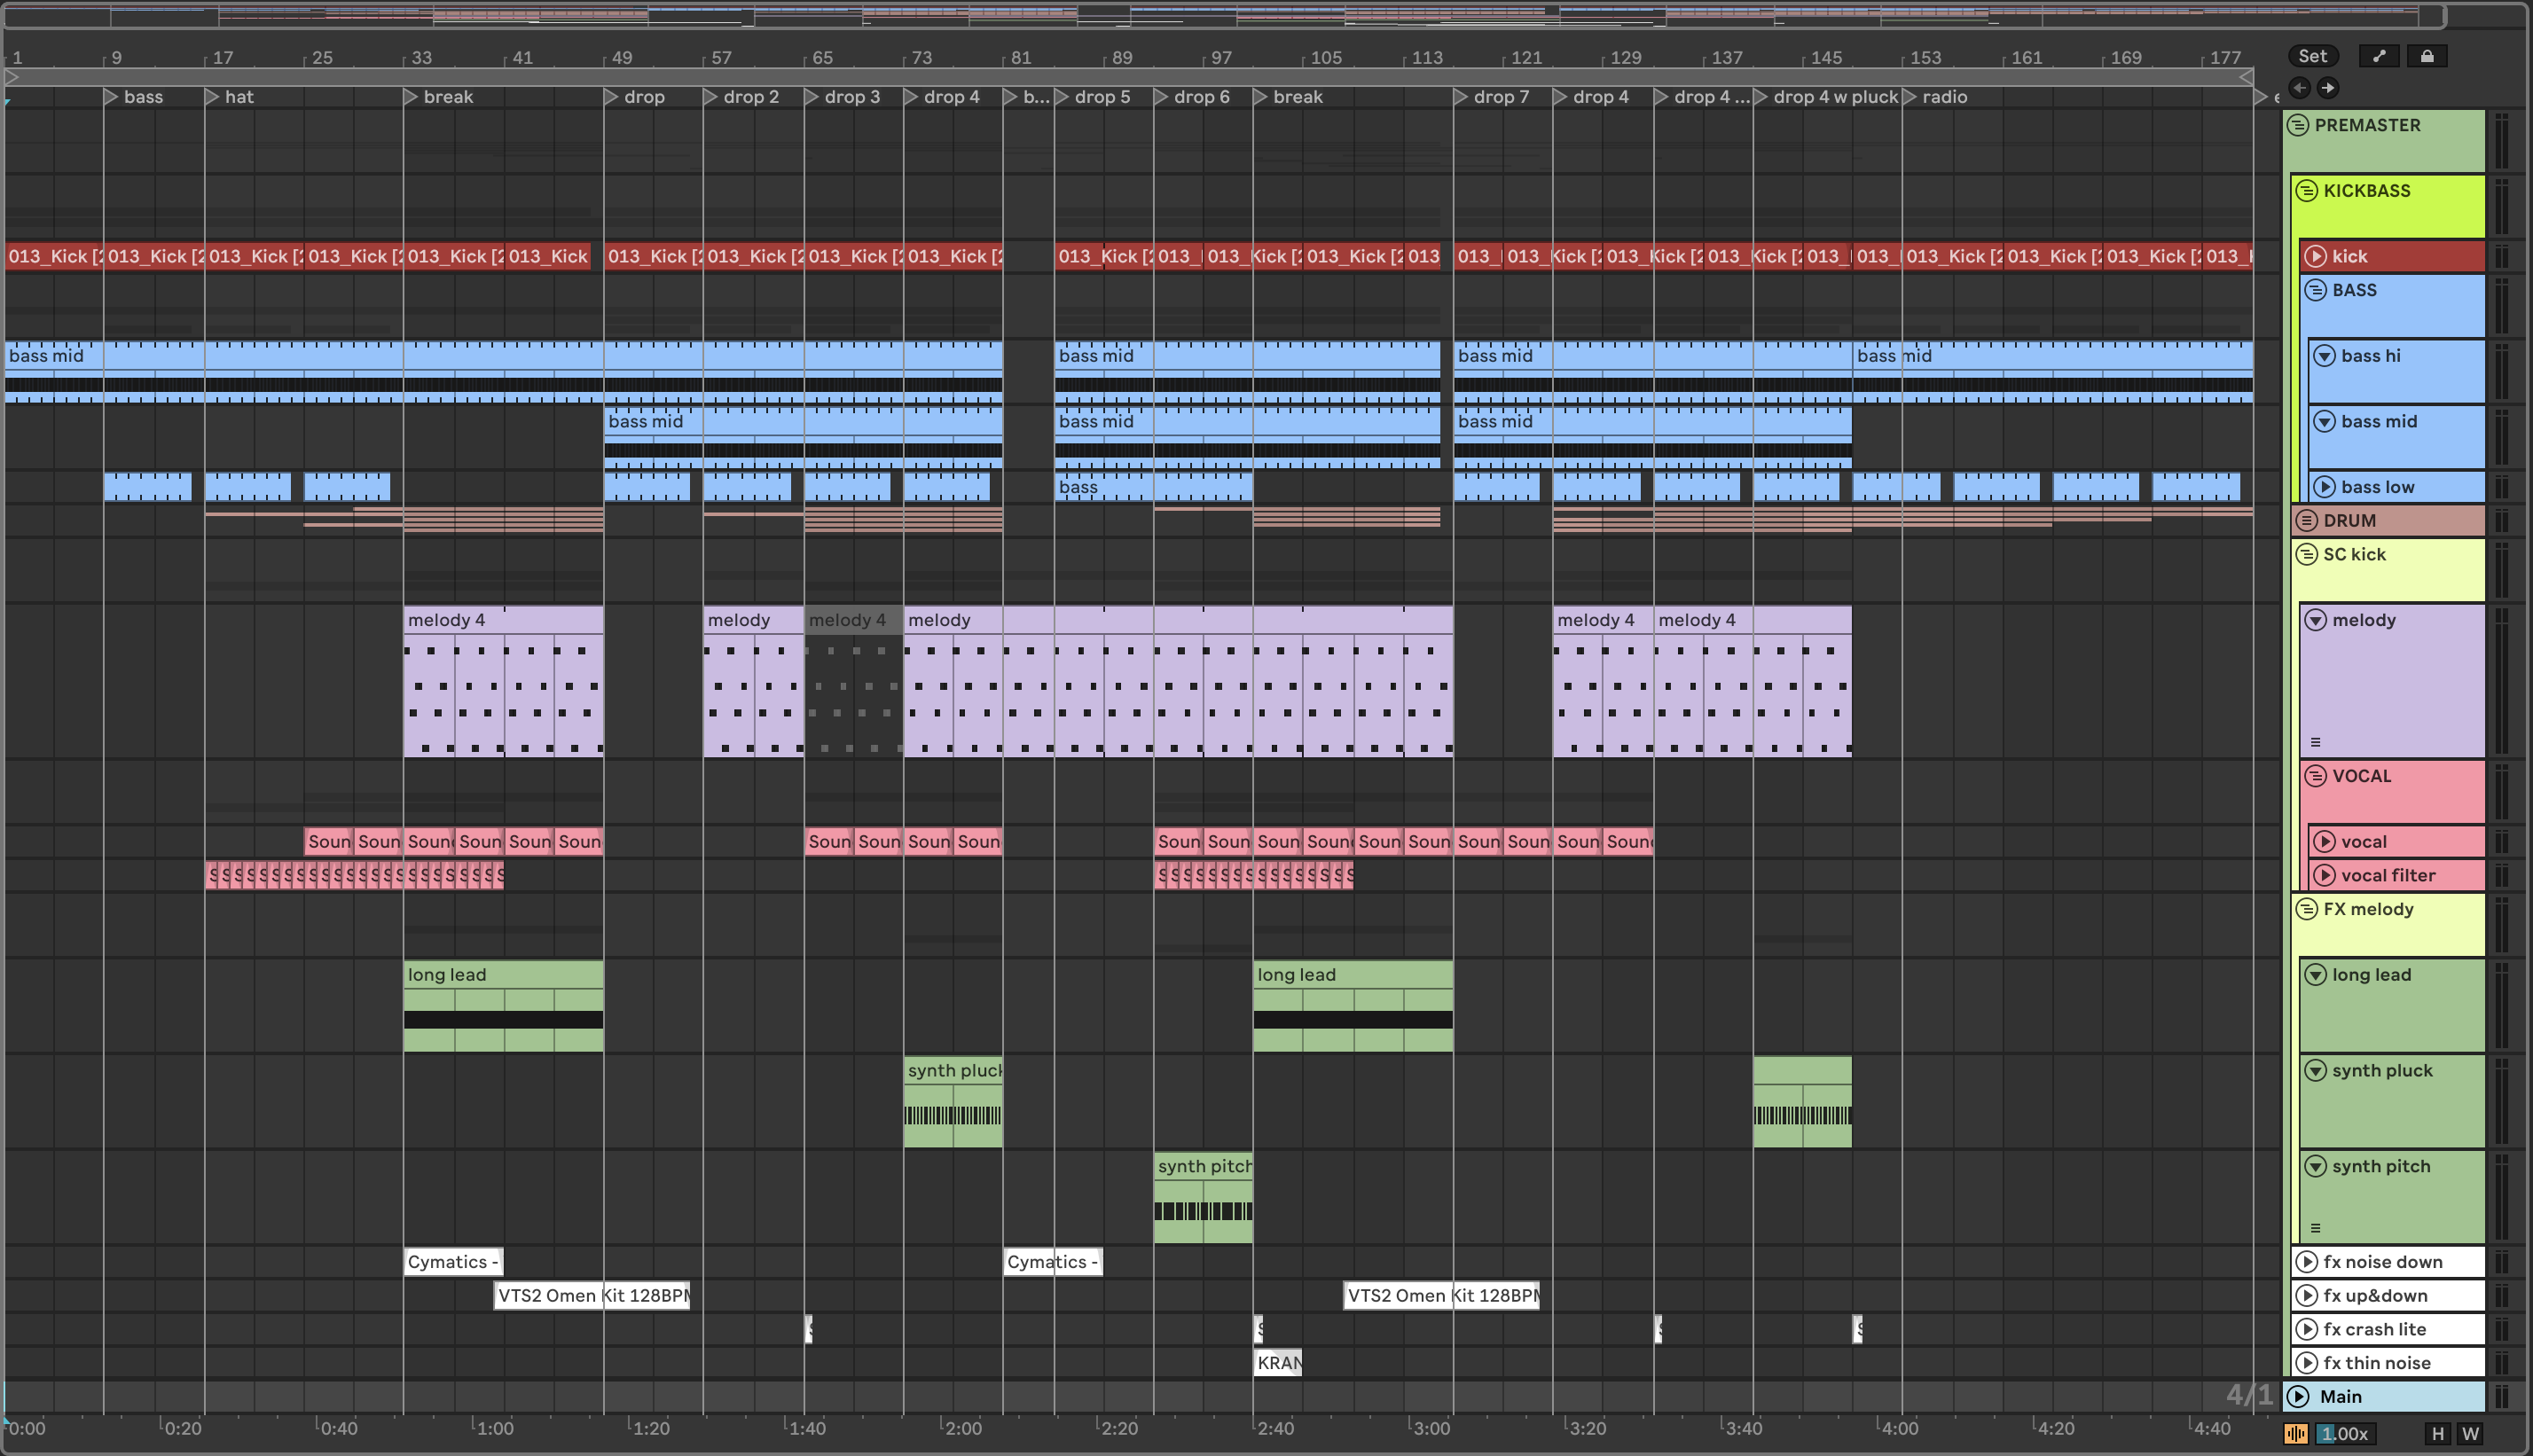The height and width of the screenshot is (1456, 2533).
Task: Jump to next locator arrow
Action: (2328, 88)
